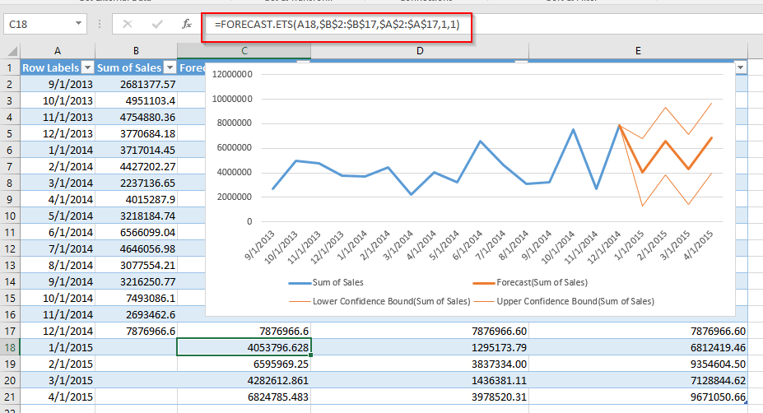The image size is (763, 413).
Task: Open the filter dropdown in column E header
Action: coord(741,67)
